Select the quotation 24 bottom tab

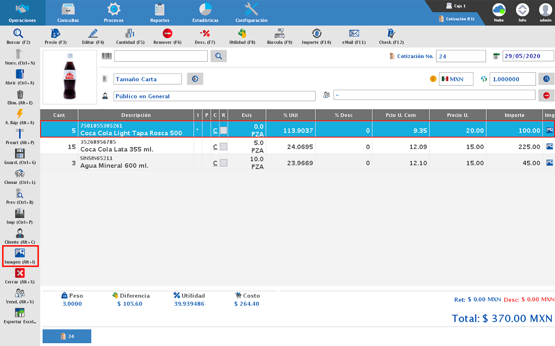click(x=67, y=336)
